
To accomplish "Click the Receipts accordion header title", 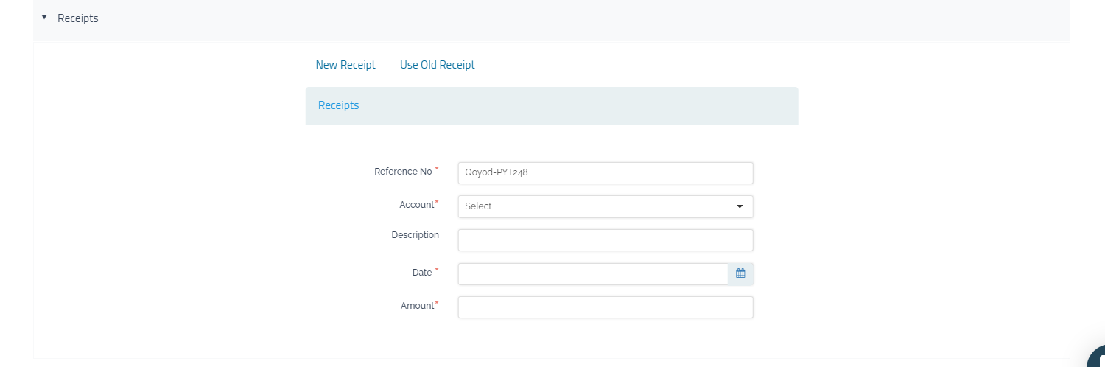I will point(78,18).
